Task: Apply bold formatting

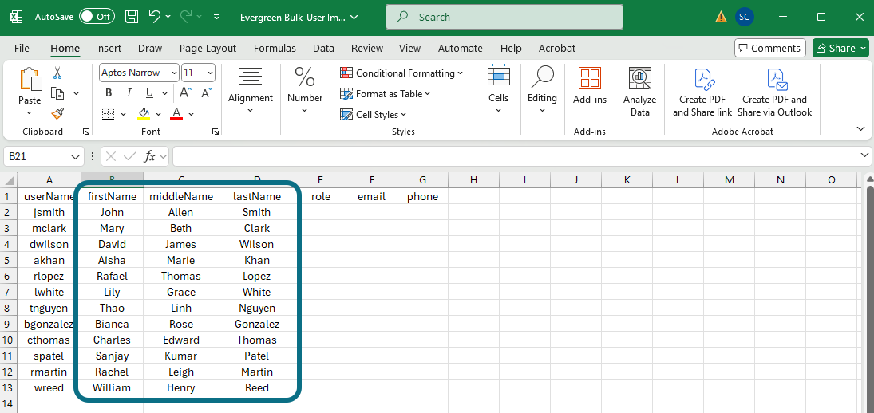Action: 109,93
